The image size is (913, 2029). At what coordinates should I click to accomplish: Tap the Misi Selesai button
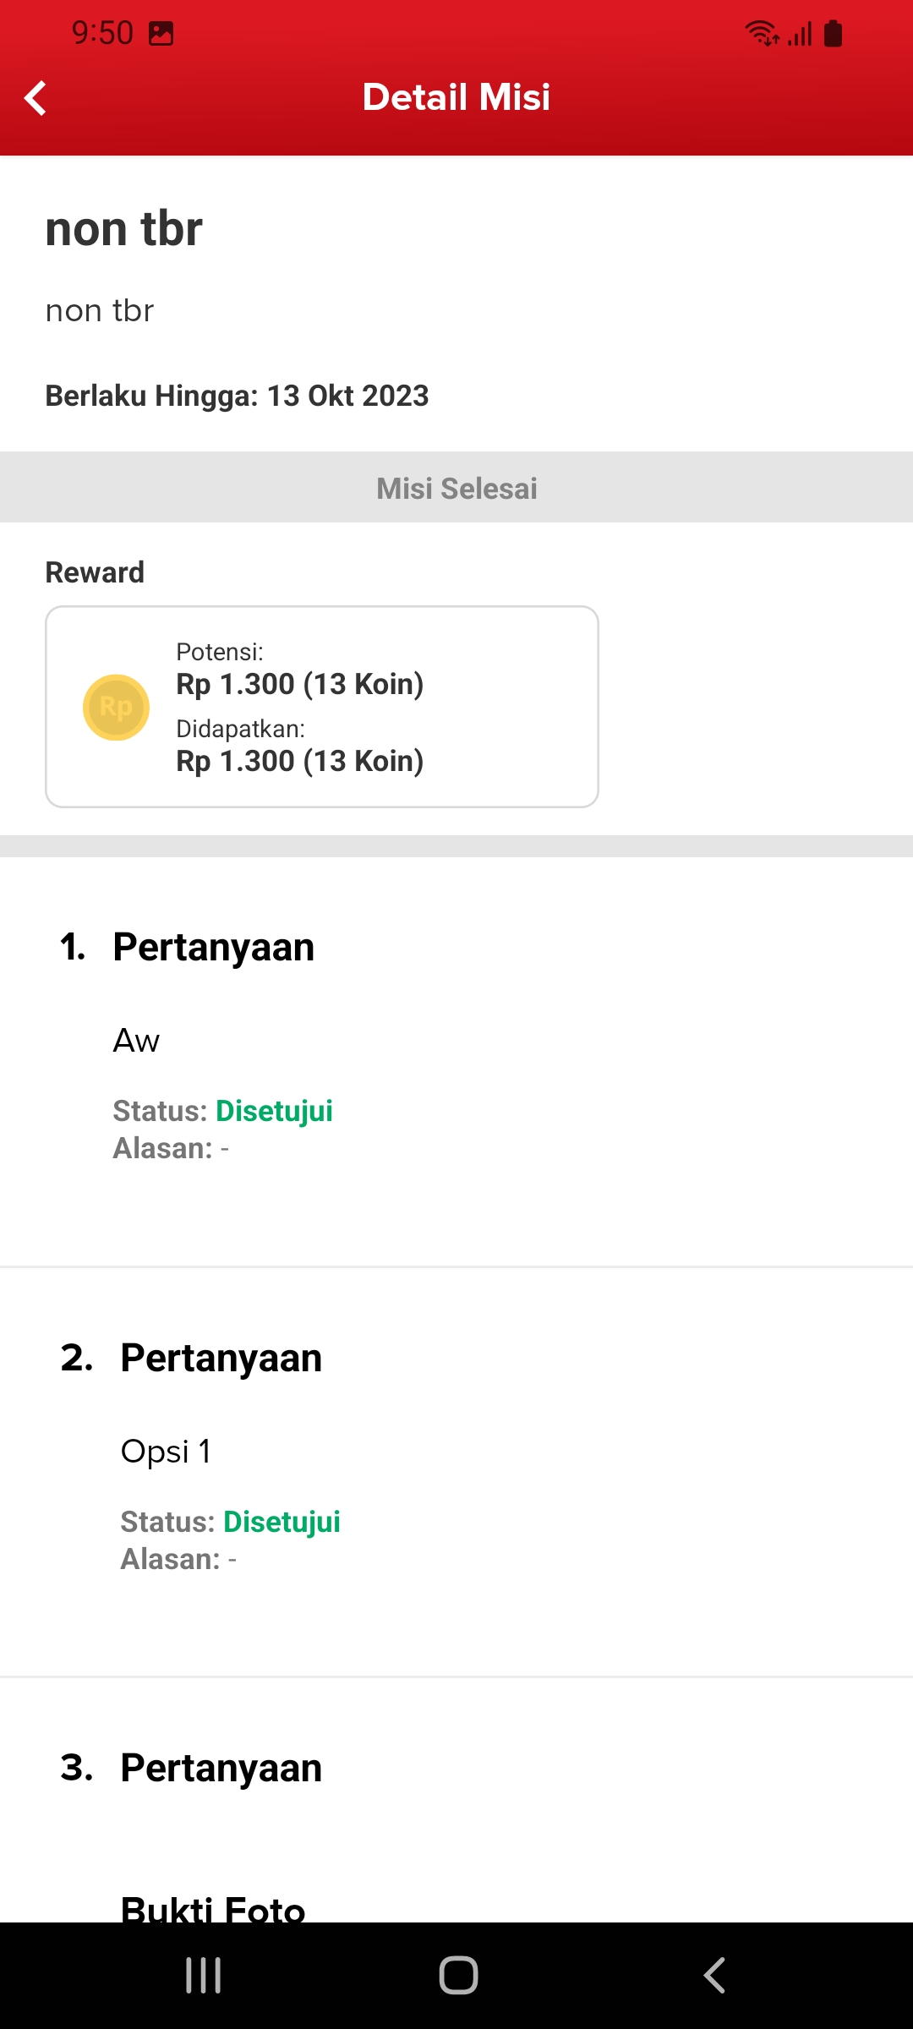[x=456, y=488]
